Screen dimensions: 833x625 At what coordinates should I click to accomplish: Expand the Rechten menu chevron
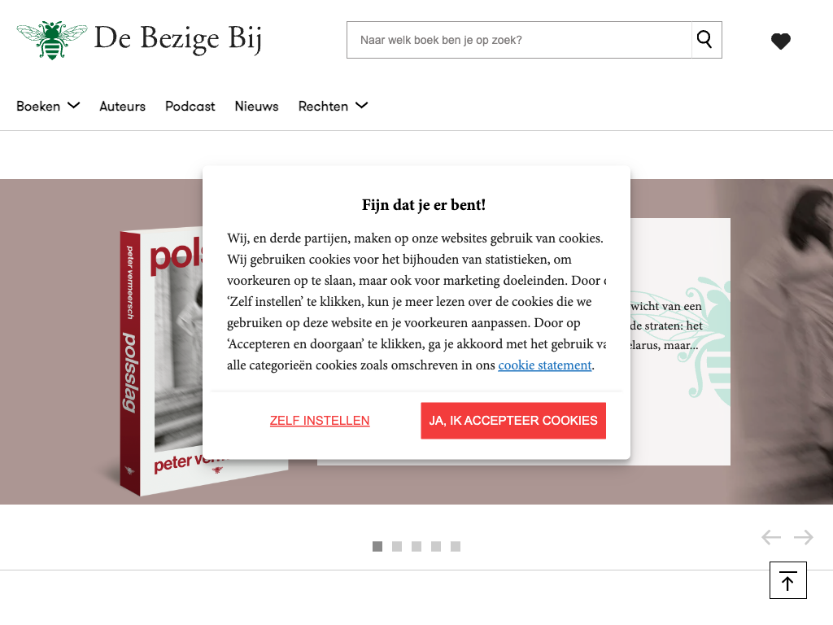[x=361, y=105]
